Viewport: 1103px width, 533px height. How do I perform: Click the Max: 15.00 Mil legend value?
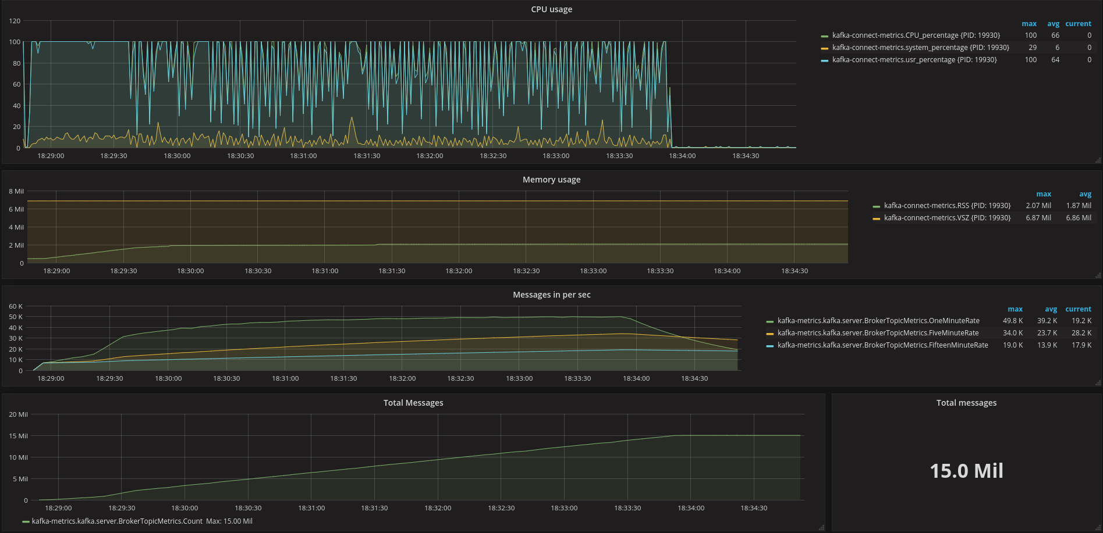229,521
